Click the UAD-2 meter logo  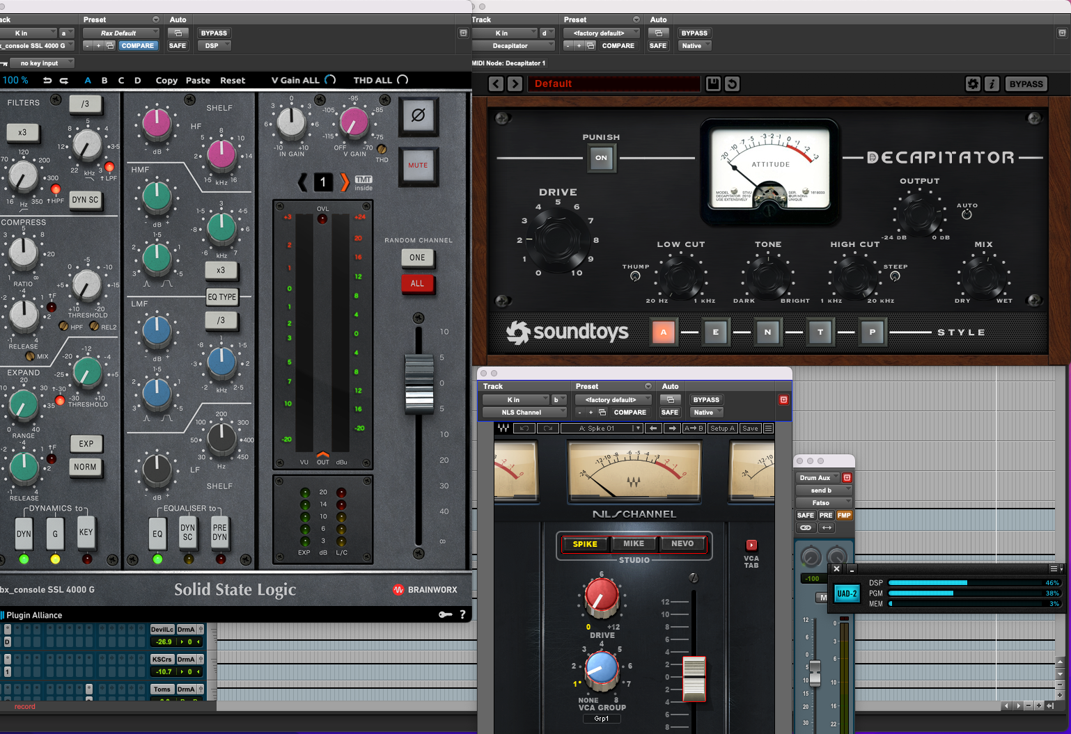[847, 593]
